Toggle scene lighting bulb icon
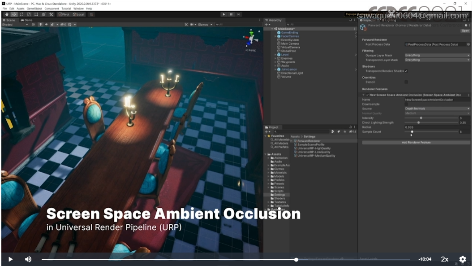The image size is (473, 266). [40, 25]
